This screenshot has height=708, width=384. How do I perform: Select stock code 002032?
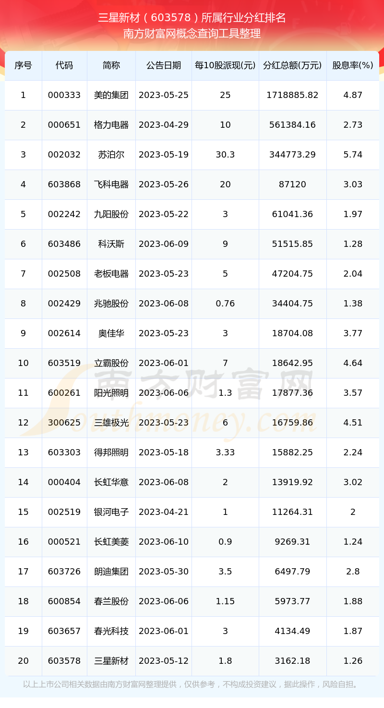click(64, 155)
